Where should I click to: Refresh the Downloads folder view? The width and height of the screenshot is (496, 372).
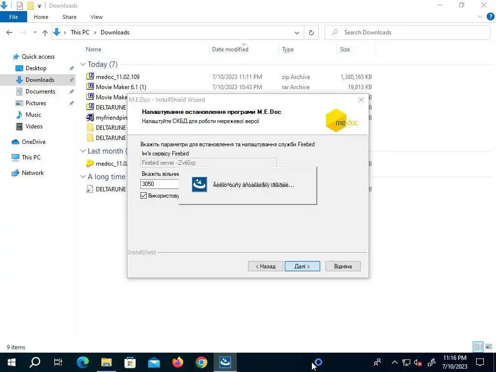pos(311,32)
